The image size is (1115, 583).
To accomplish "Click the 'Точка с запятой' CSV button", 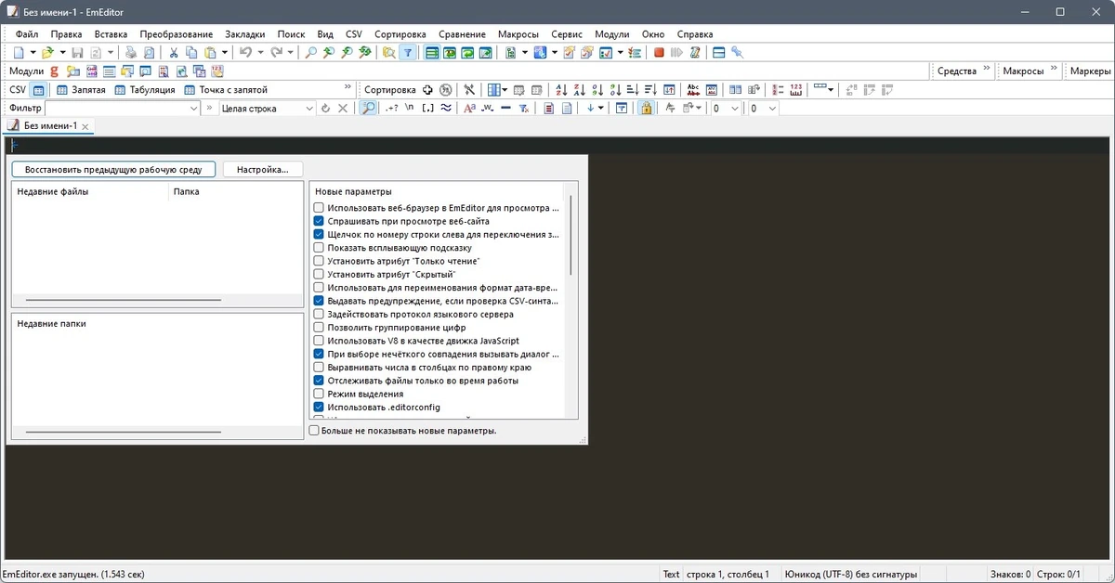I will (x=226, y=90).
